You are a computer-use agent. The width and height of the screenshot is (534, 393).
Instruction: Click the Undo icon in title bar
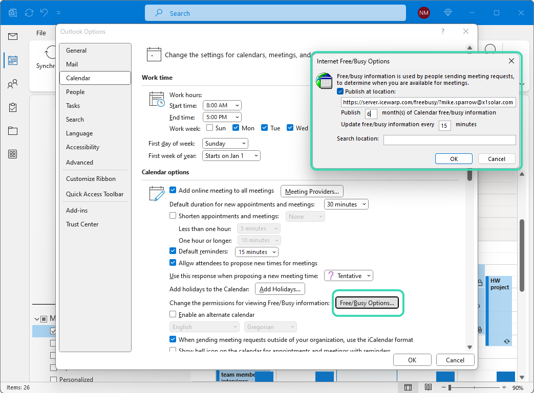[44, 13]
